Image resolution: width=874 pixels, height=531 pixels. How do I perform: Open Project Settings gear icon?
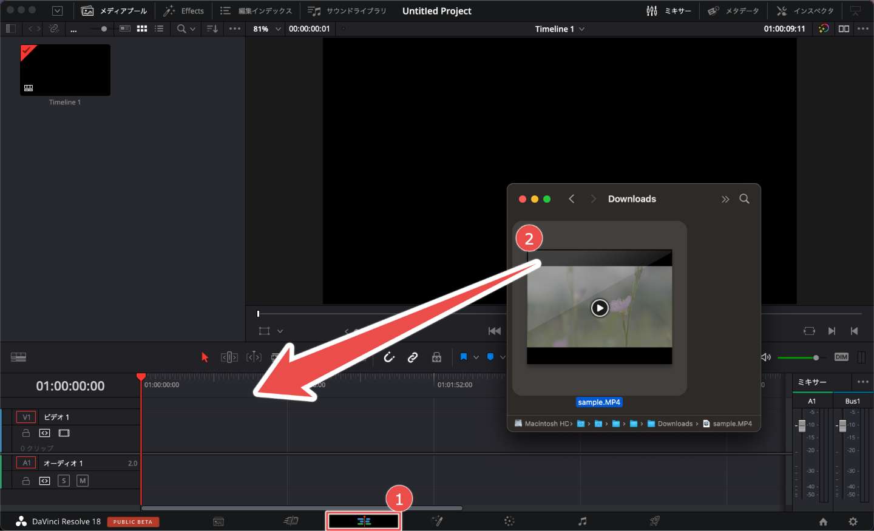click(x=853, y=522)
